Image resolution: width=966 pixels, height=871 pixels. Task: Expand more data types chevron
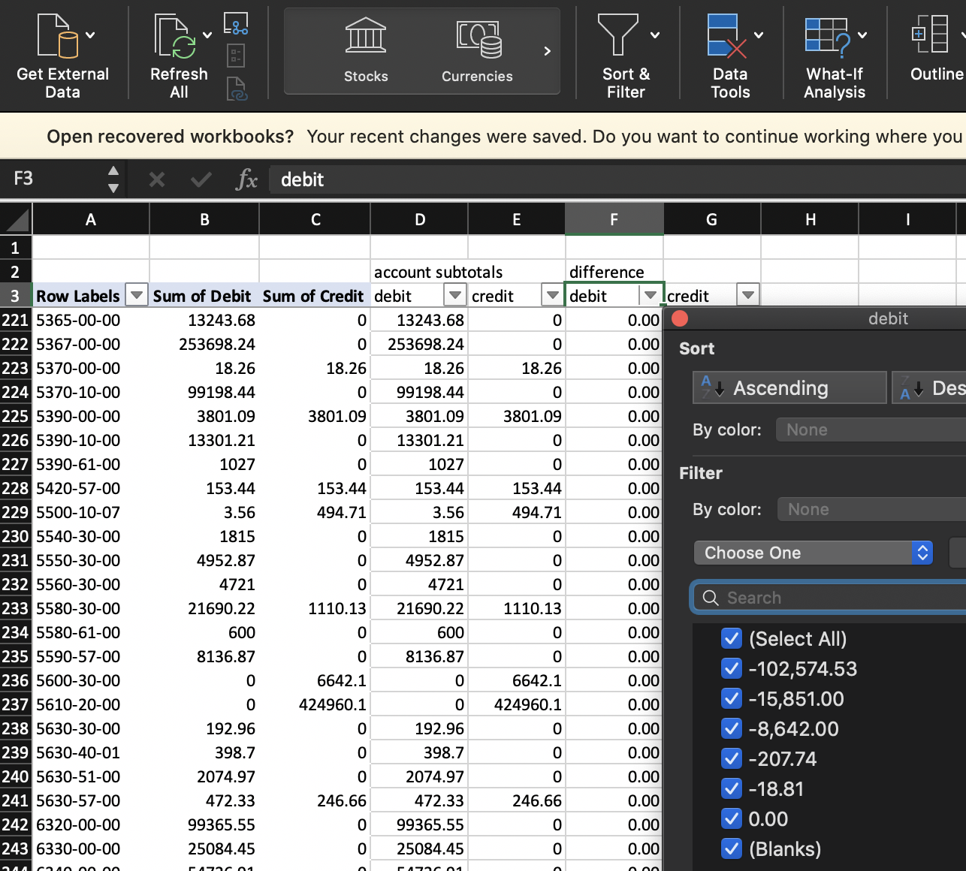tap(548, 51)
